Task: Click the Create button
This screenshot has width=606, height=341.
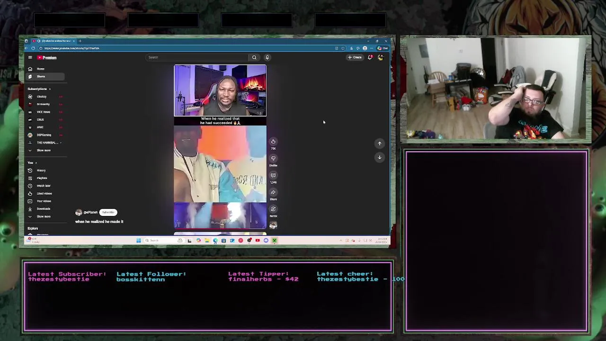Action: (355, 57)
